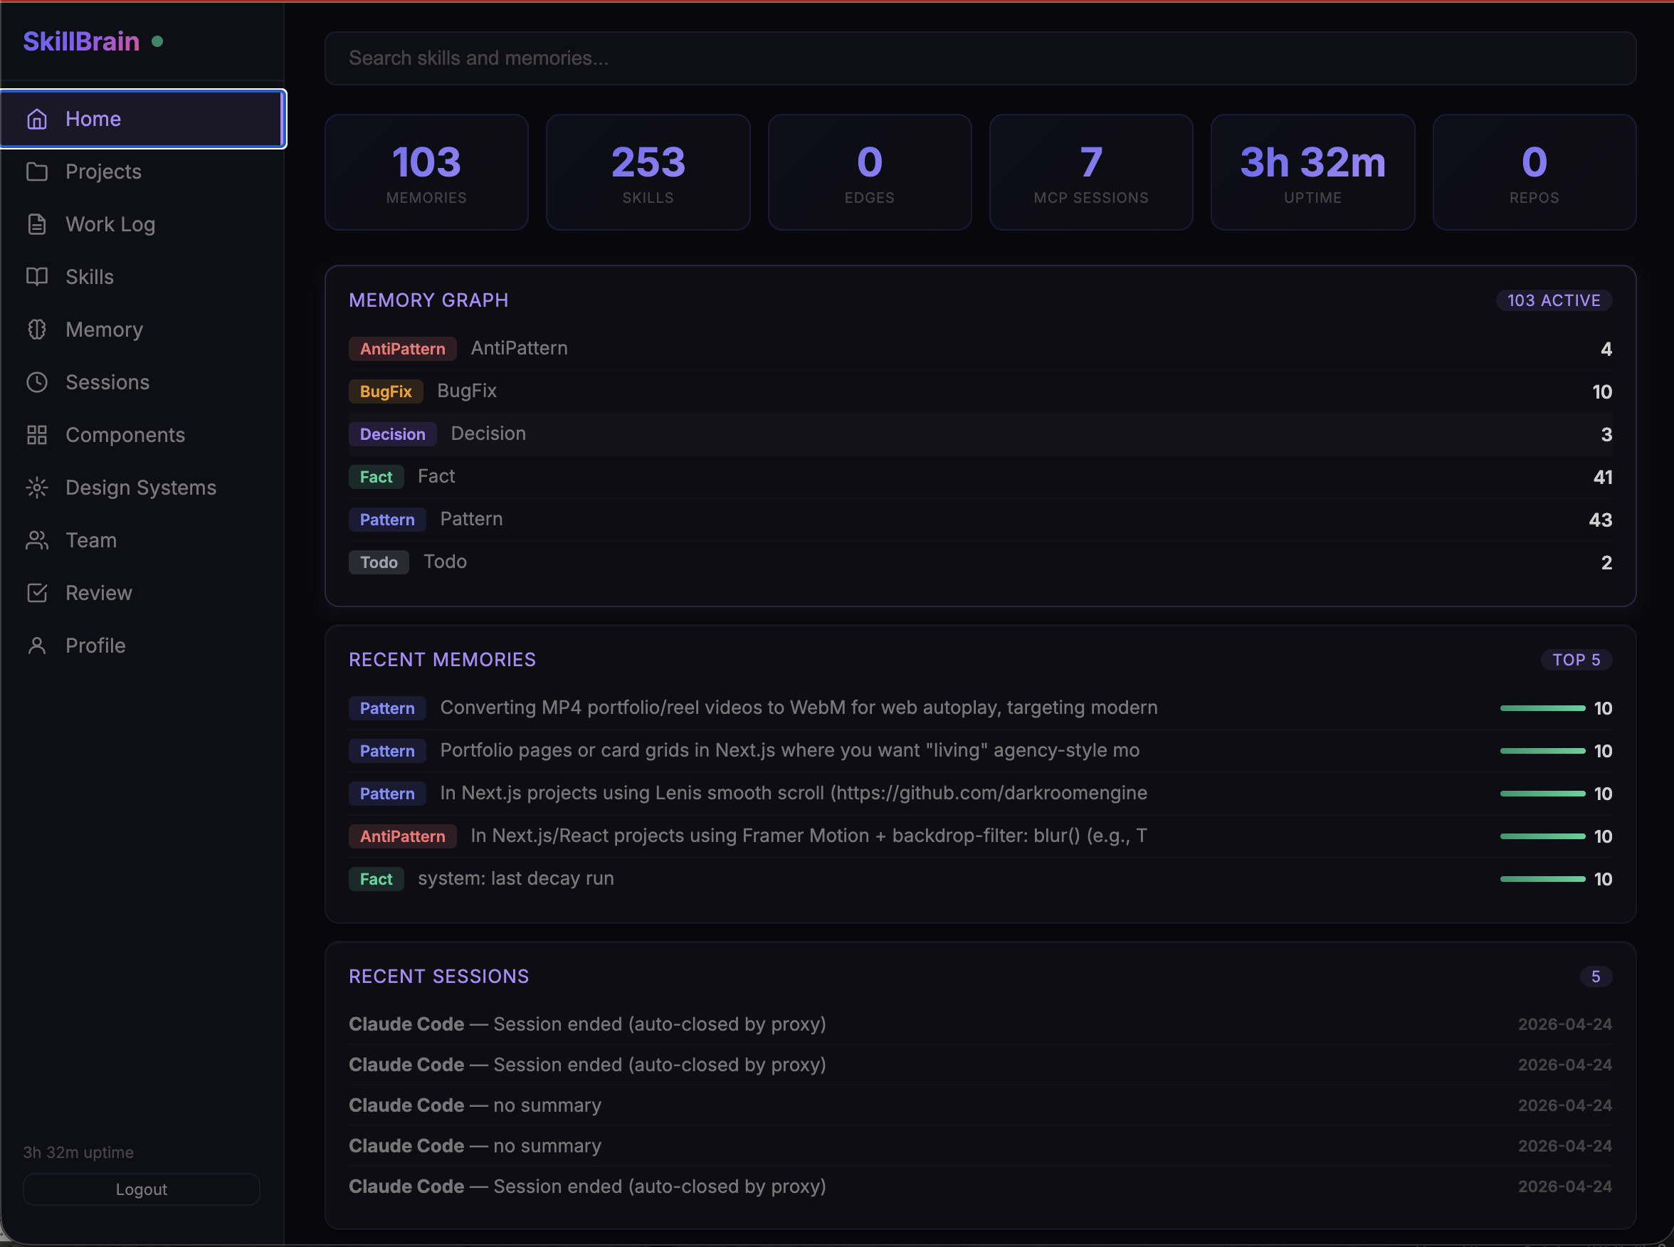1674x1247 pixels.
Task: Open the Review section in sidebar
Action: tap(98, 593)
